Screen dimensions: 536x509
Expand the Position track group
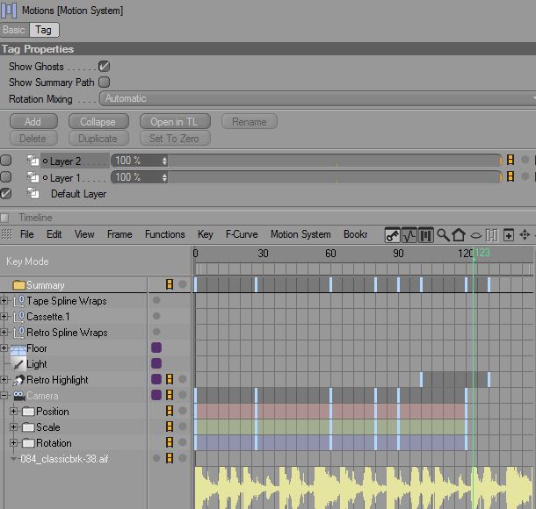point(14,412)
